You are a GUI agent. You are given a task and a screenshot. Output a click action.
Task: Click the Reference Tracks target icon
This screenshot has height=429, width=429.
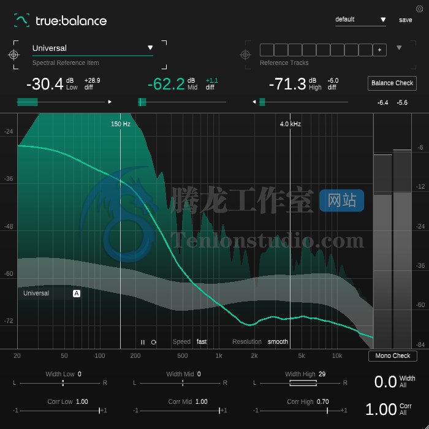(245, 55)
